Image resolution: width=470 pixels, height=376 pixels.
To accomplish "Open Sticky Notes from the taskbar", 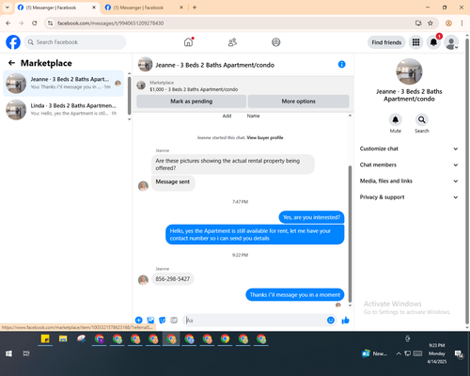I will pyautogui.click(x=45, y=338).
